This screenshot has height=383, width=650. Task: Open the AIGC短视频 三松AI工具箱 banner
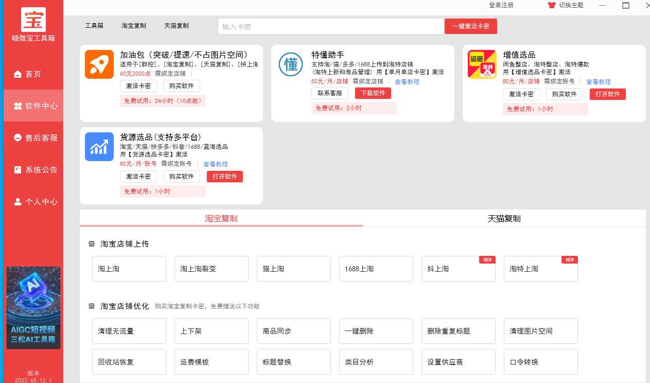click(x=33, y=308)
